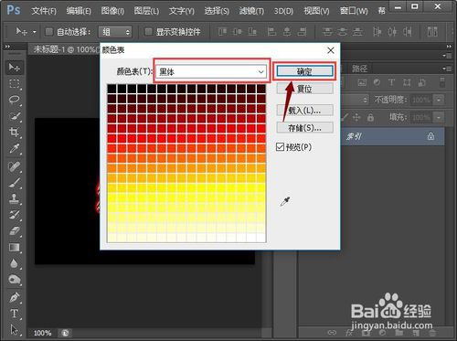Select the Sponge tool

[14, 280]
